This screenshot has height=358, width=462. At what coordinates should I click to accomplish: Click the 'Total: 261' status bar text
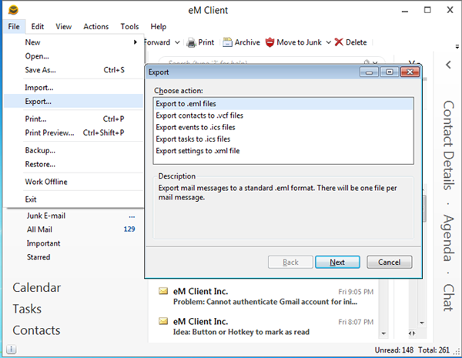[x=434, y=350]
